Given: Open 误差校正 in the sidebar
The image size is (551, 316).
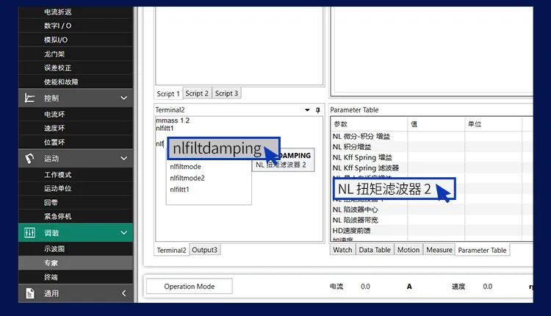Looking at the screenshot, I should [76, 68].
